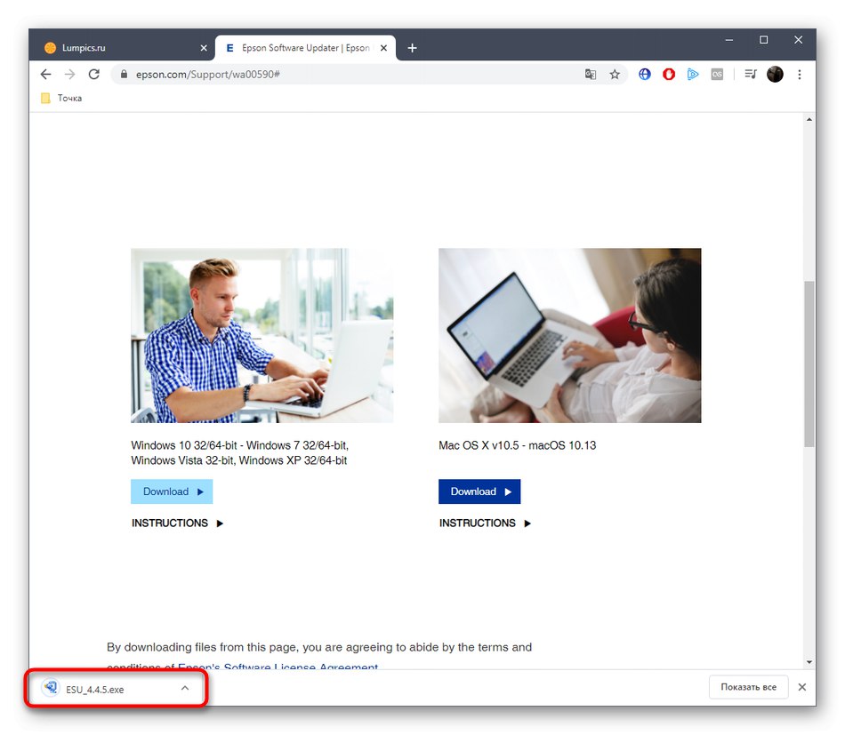Image resolution: width=845 pixels, height=735 pixels.
Task: Expand the ESU_4.4.5.exe download options chevron
Action: coord(185,688)
